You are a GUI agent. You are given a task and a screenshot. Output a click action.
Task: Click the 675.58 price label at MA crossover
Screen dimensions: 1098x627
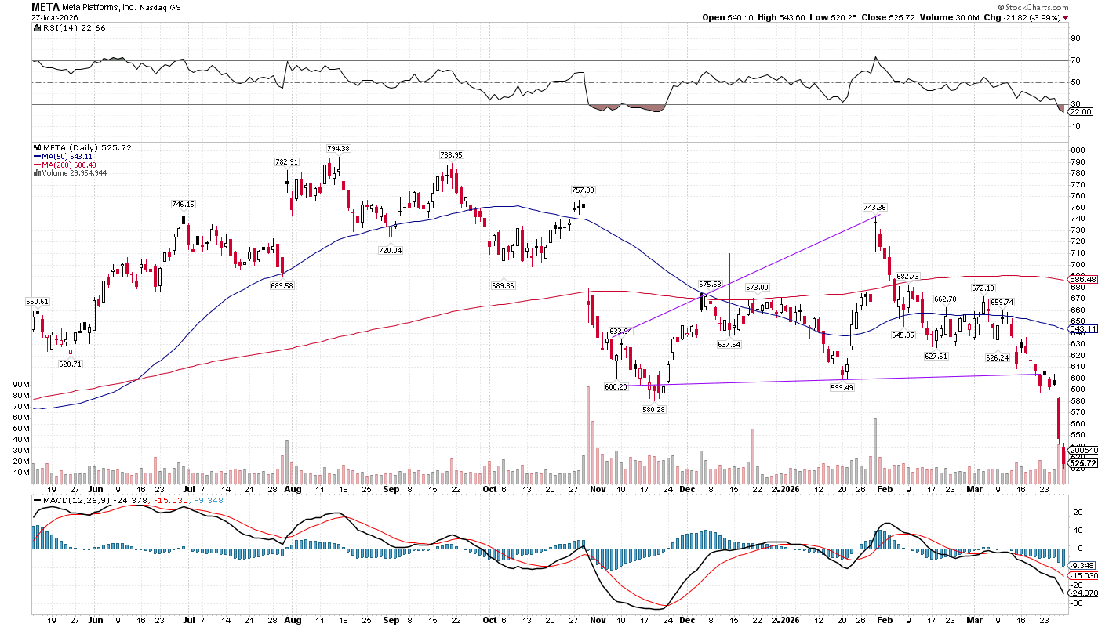click(710, 284)
